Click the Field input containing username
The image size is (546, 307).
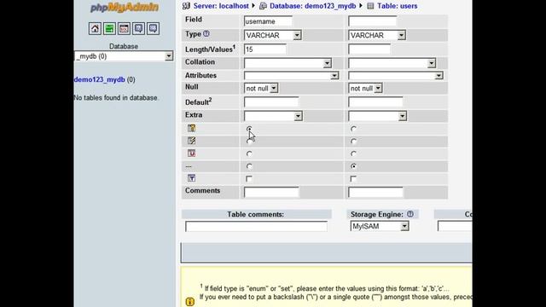[268, 21]
